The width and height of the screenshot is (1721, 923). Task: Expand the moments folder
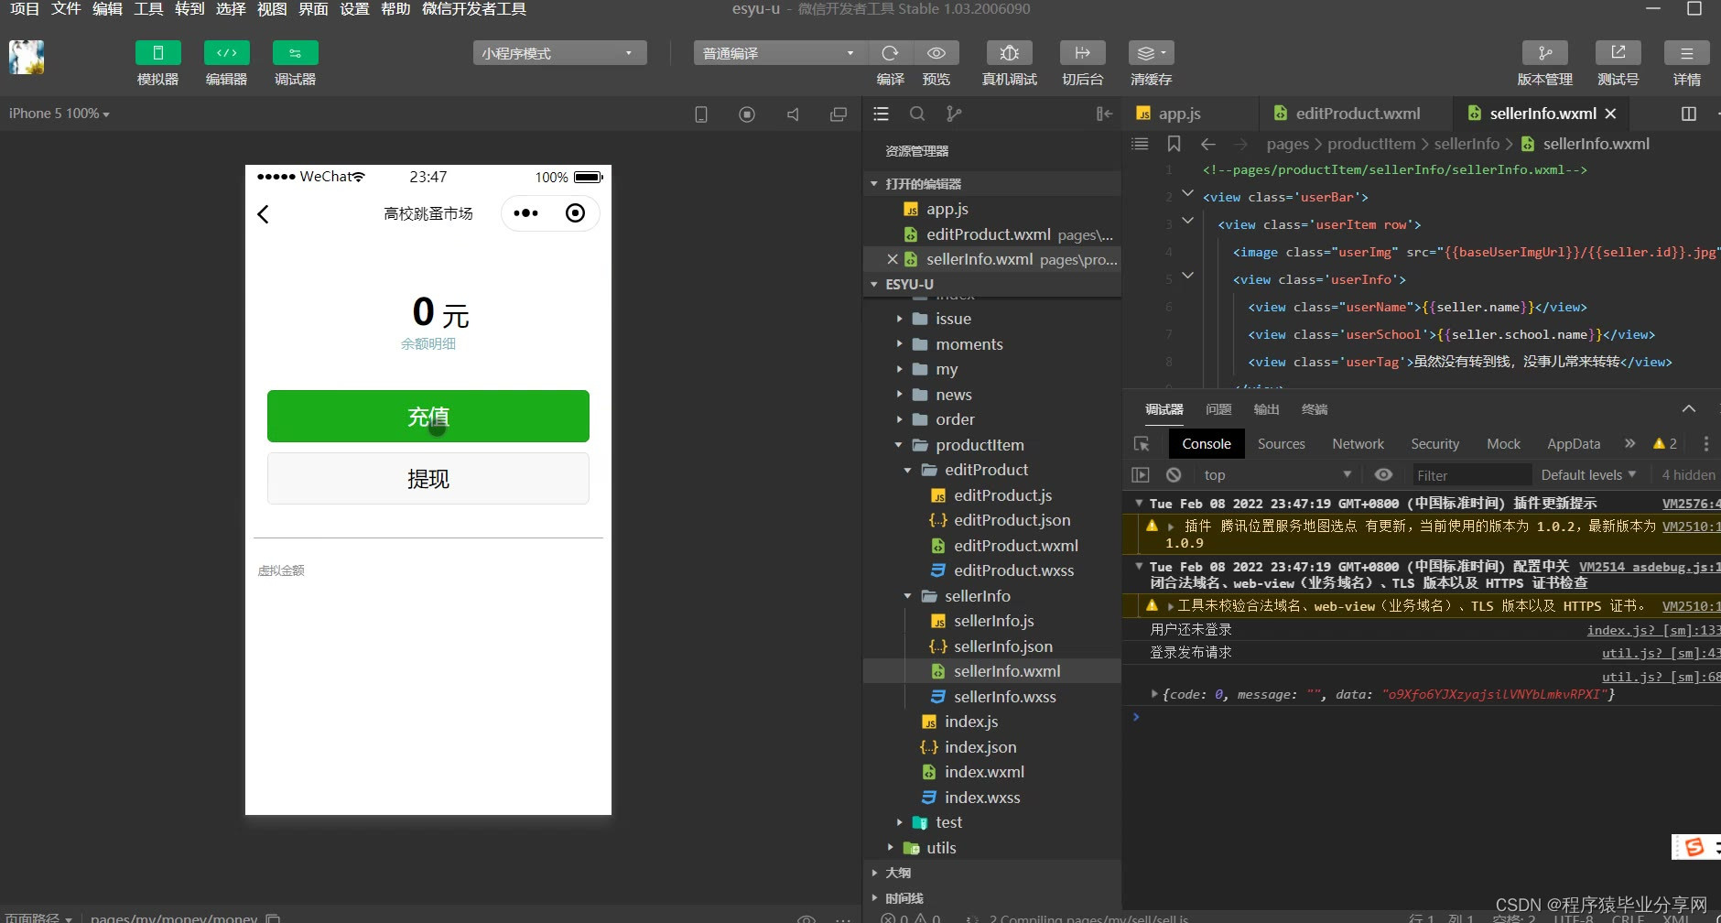[x=969, y=344]
